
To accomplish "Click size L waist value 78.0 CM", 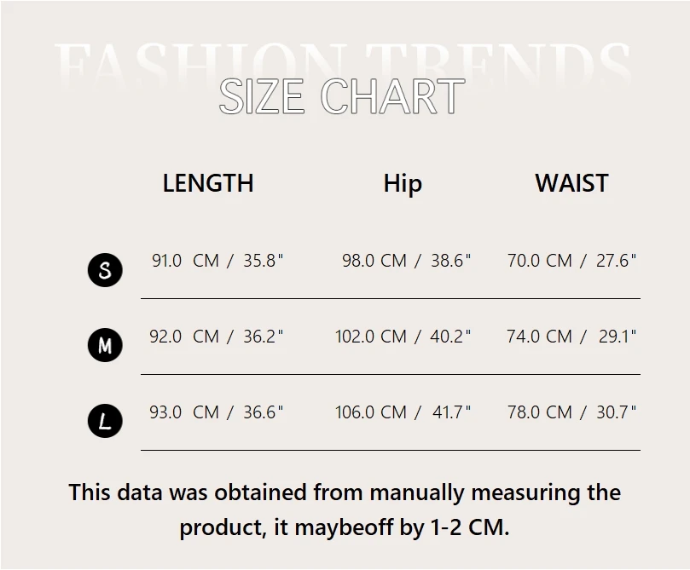I will coord(539,412).
